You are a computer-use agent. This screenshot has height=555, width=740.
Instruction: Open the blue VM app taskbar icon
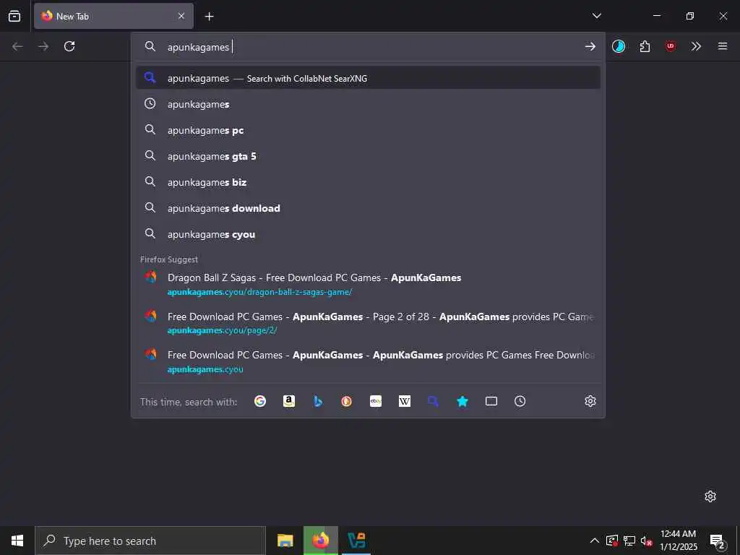coord(356,541)
